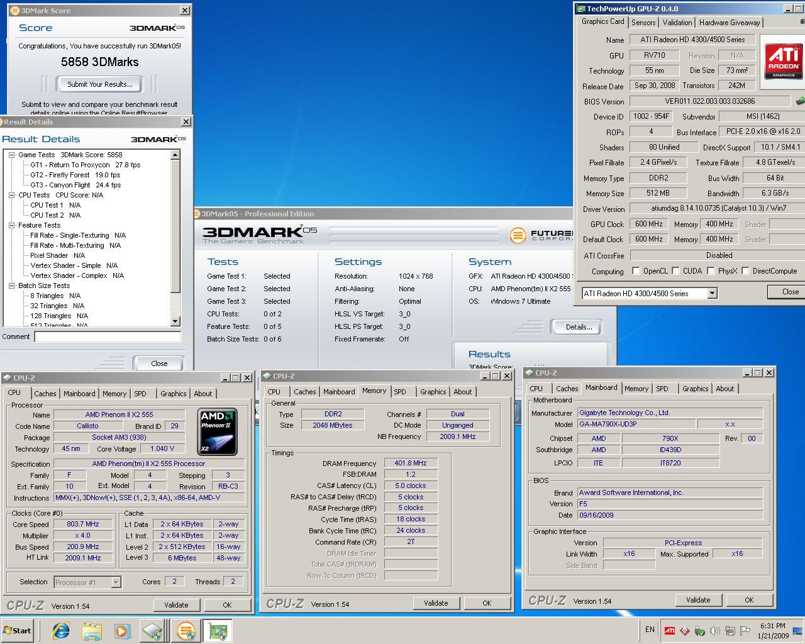Click title icon of CPU-Z Memory window

pyautogui.click(x=267, y=376)
